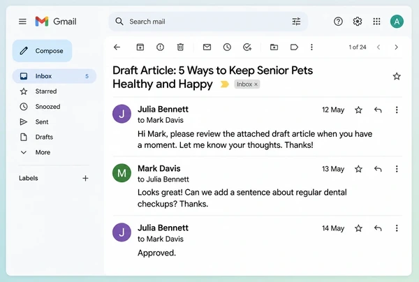
Task: Click sender name Mark Davis
Action: click(x=159, y=168)
